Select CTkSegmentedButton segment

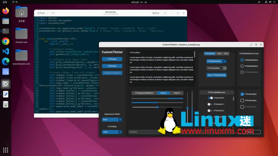(144, 93)
